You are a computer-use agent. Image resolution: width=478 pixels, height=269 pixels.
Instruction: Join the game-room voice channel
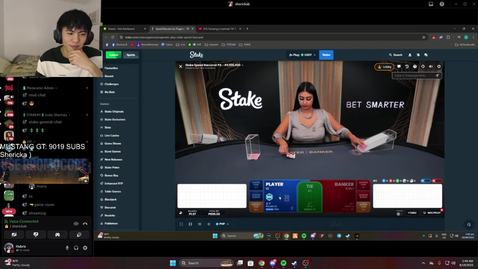pyautogui.click(x=44, y=205)
